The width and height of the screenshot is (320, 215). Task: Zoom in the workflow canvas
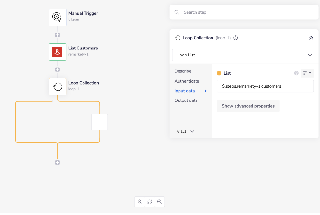point(159,202)
